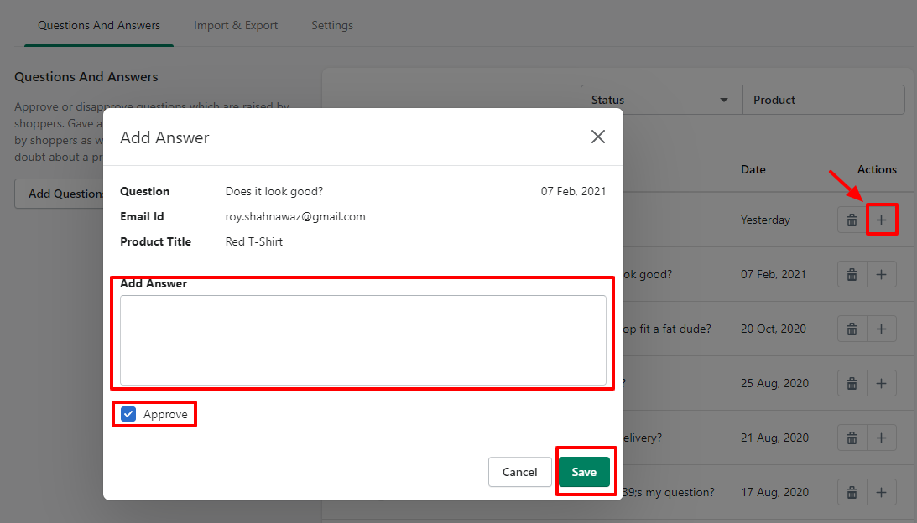Select the email roy.shahnawaz@gmail.com text
The image size is (917, 523).
[295, 217]
